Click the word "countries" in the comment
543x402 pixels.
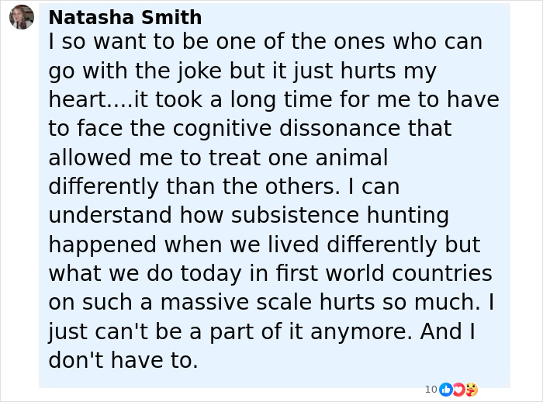click(x=442, y=273)
